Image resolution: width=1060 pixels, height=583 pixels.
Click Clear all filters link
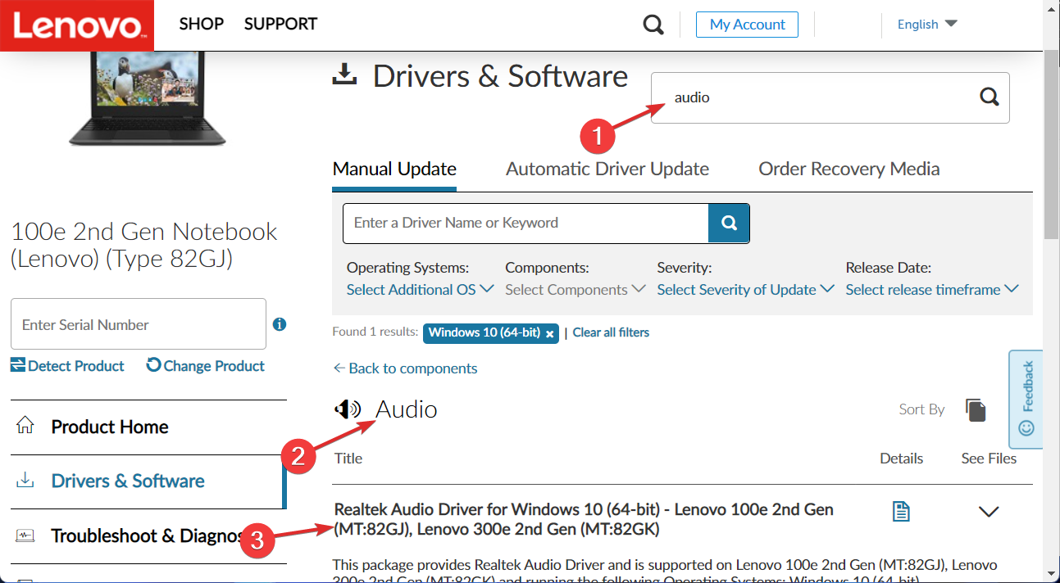(x=611, y=332)
